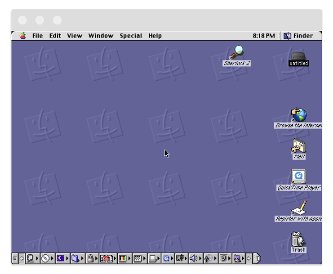
Task: Open the Finder application switcher menu
Action: 298,35
